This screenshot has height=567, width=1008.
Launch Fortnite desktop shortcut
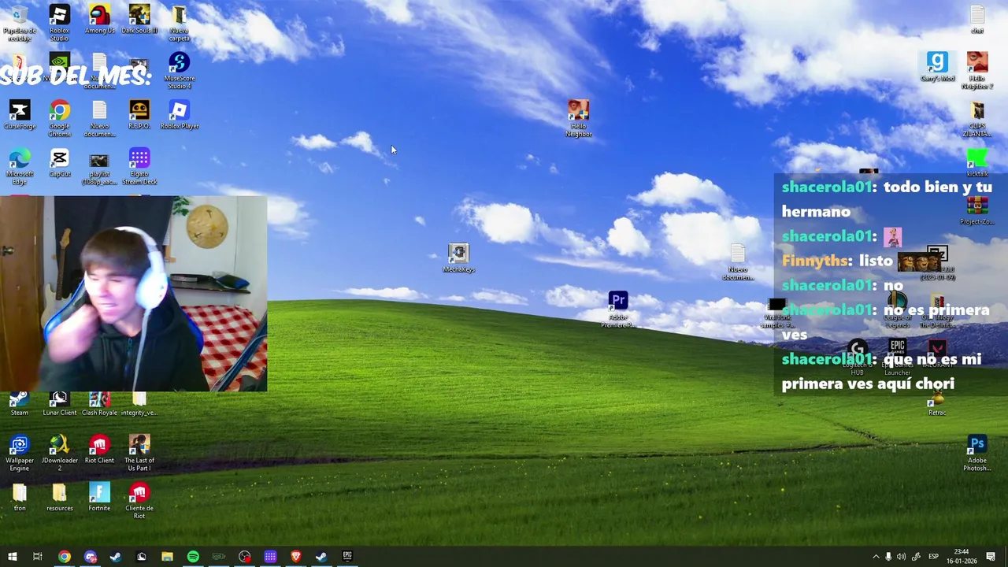coord(99,497)
